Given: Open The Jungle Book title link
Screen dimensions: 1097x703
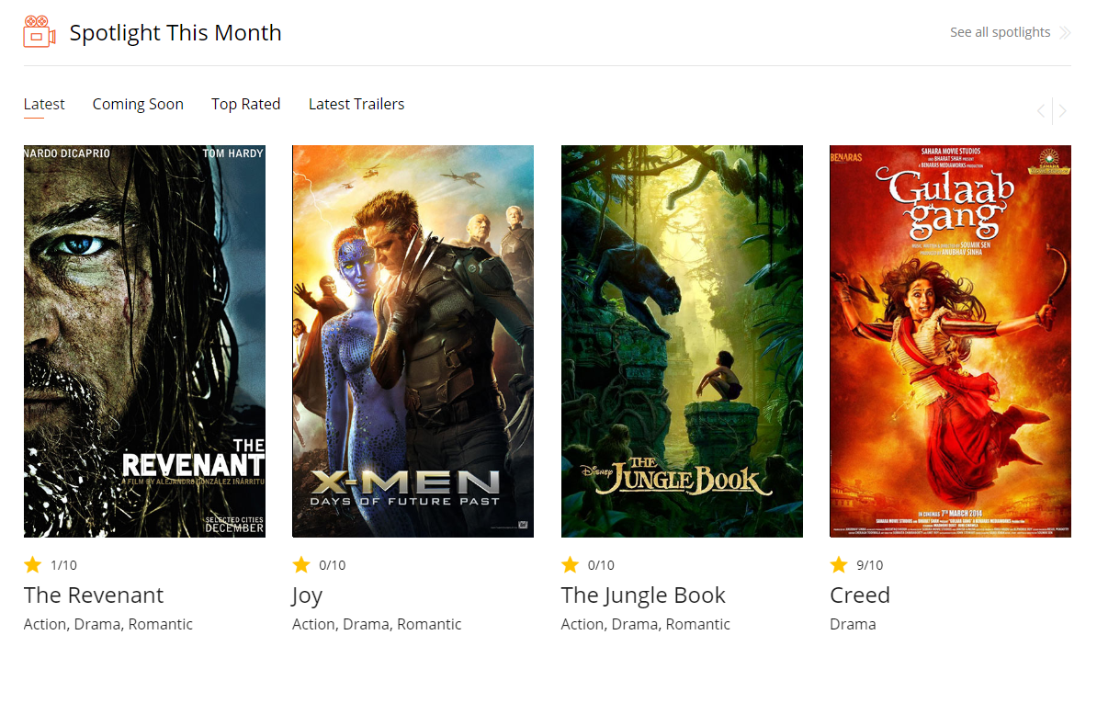Looking at the screenshot, I should 643,596.
